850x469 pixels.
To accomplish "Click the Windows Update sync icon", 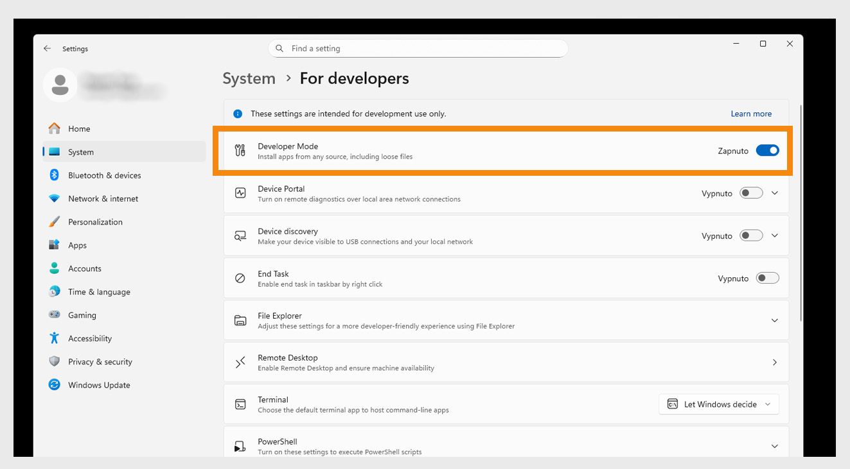I will (x=55, y=385).
